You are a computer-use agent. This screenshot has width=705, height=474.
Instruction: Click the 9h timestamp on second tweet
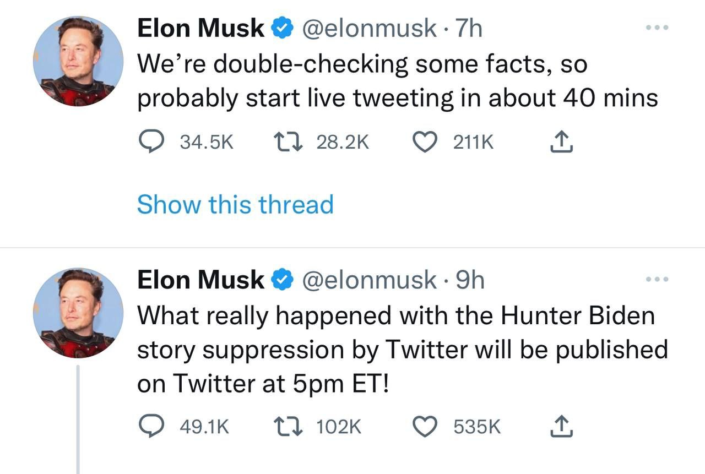coord(470,280)
